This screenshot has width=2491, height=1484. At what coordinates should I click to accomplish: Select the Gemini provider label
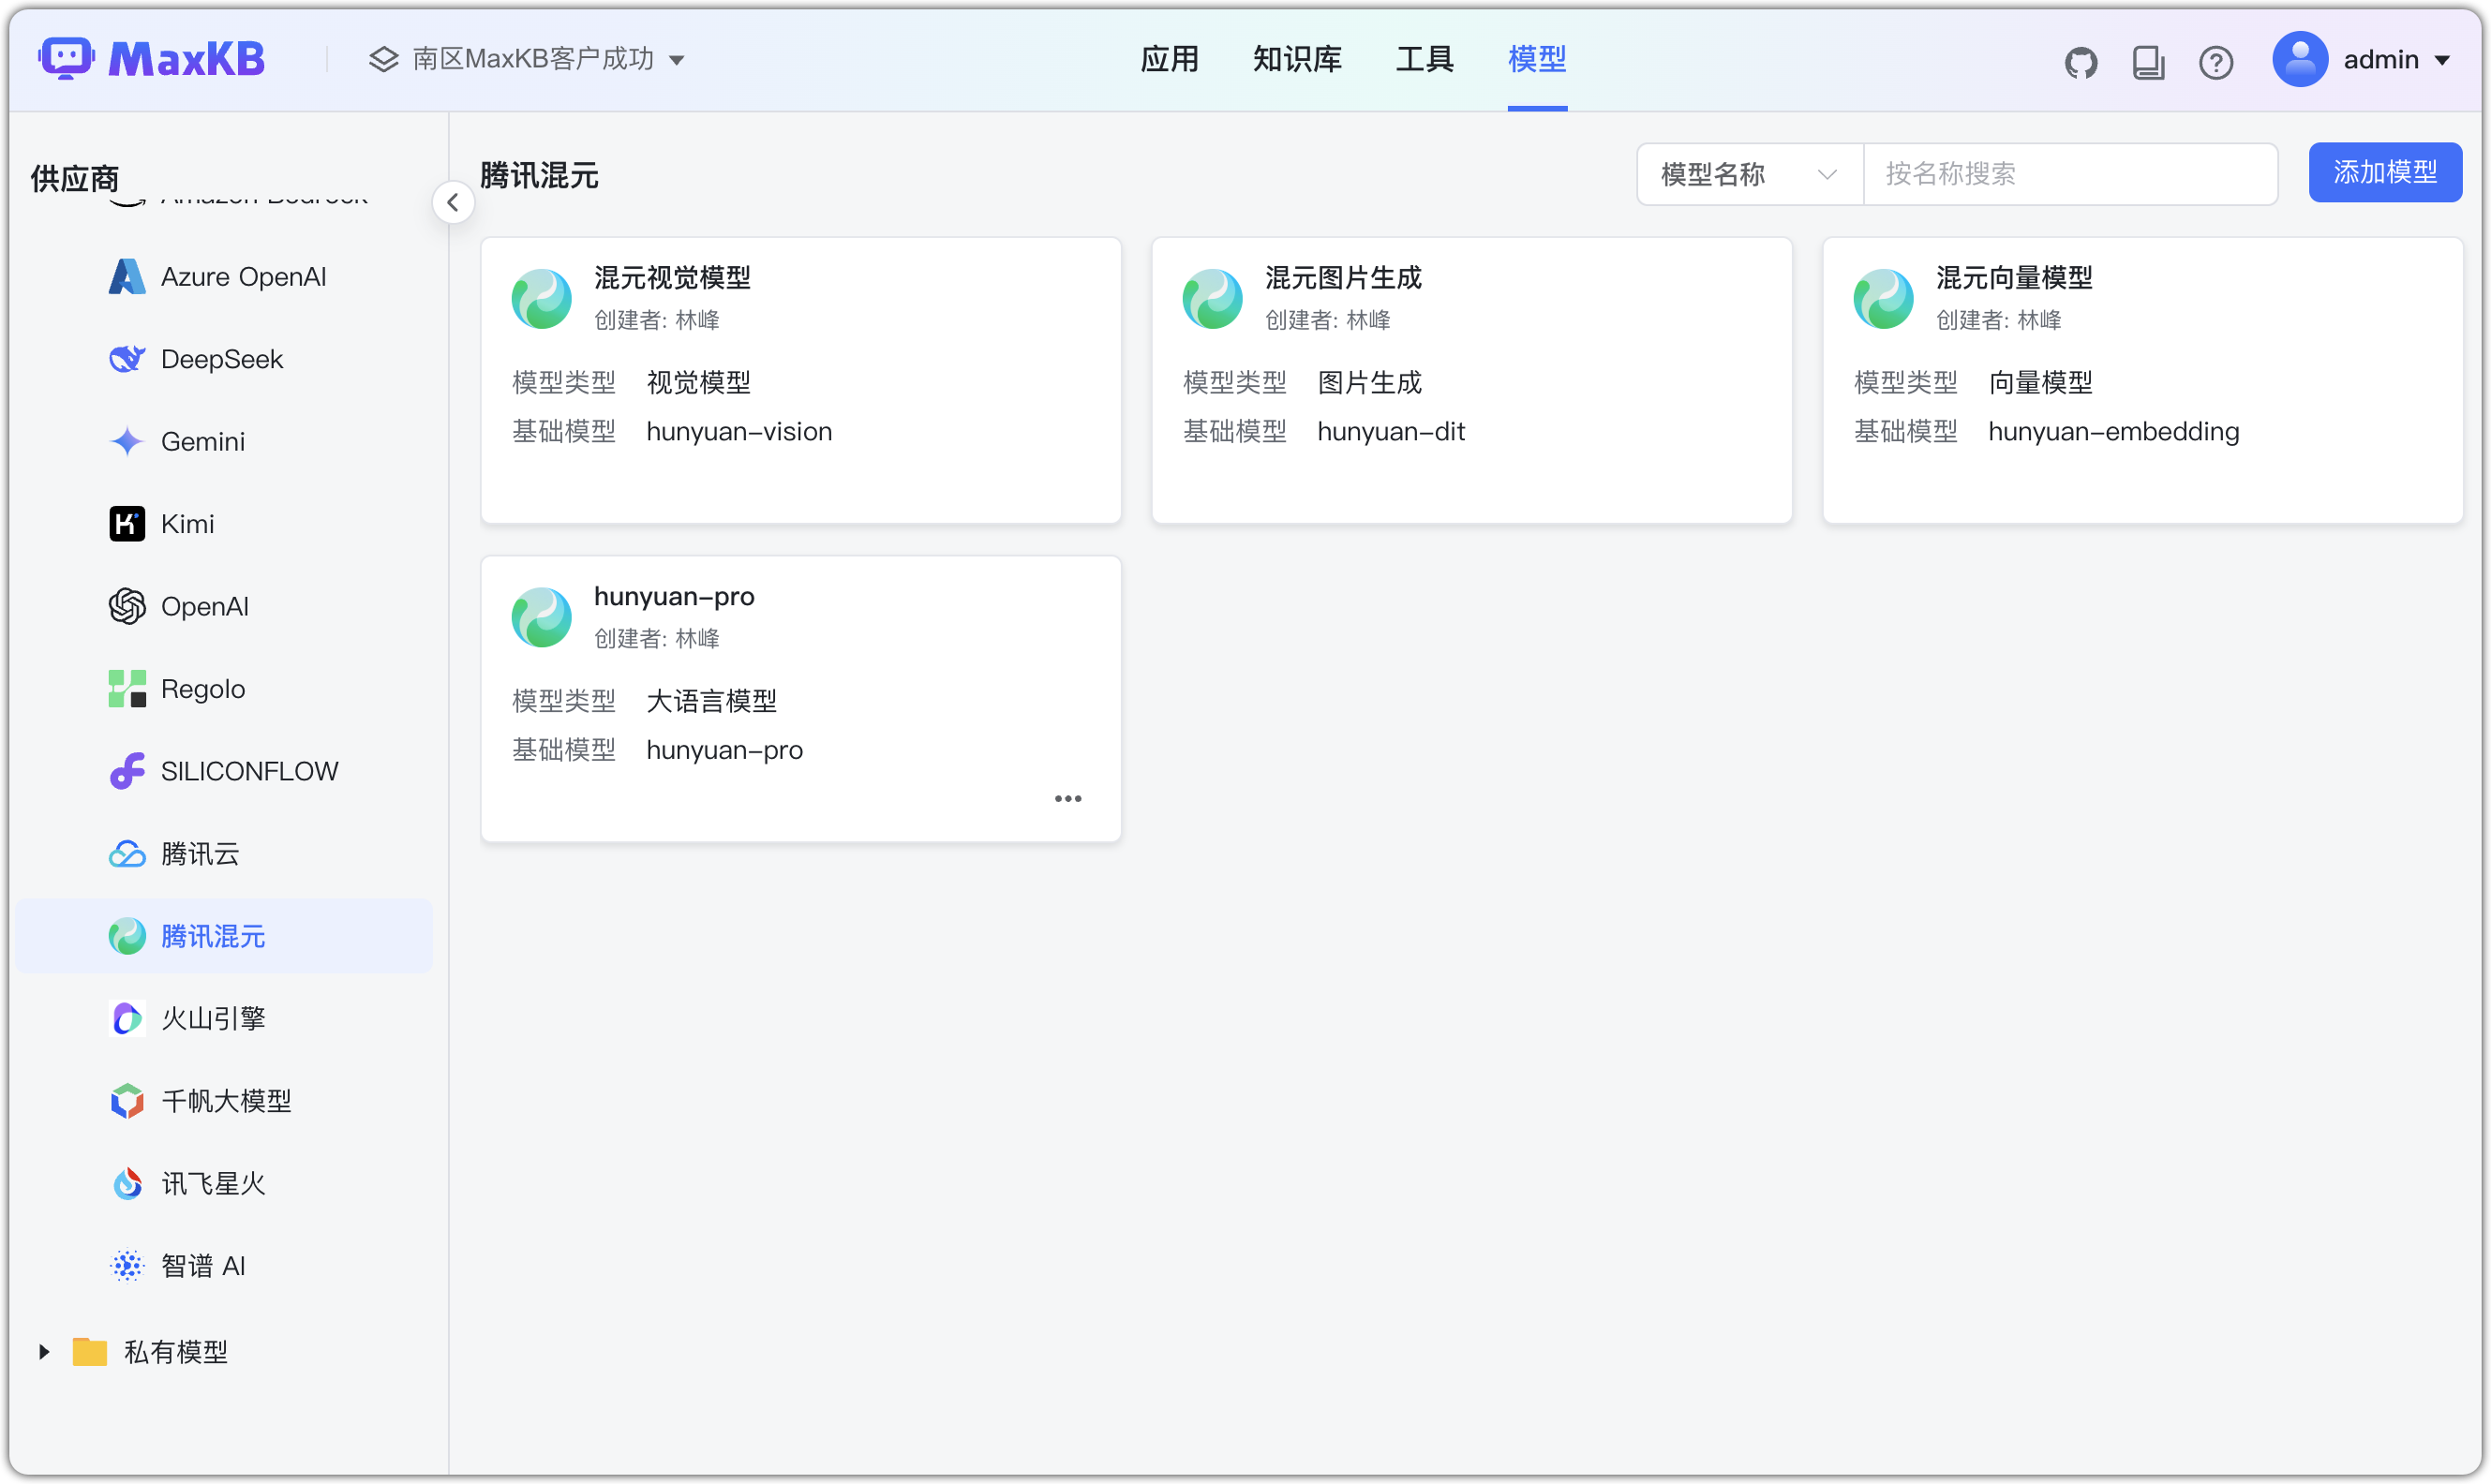coord(203,441)
